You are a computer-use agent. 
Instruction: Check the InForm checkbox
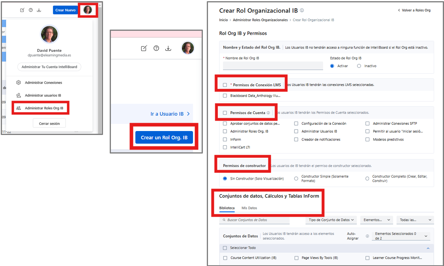click(x=225, y=139)
